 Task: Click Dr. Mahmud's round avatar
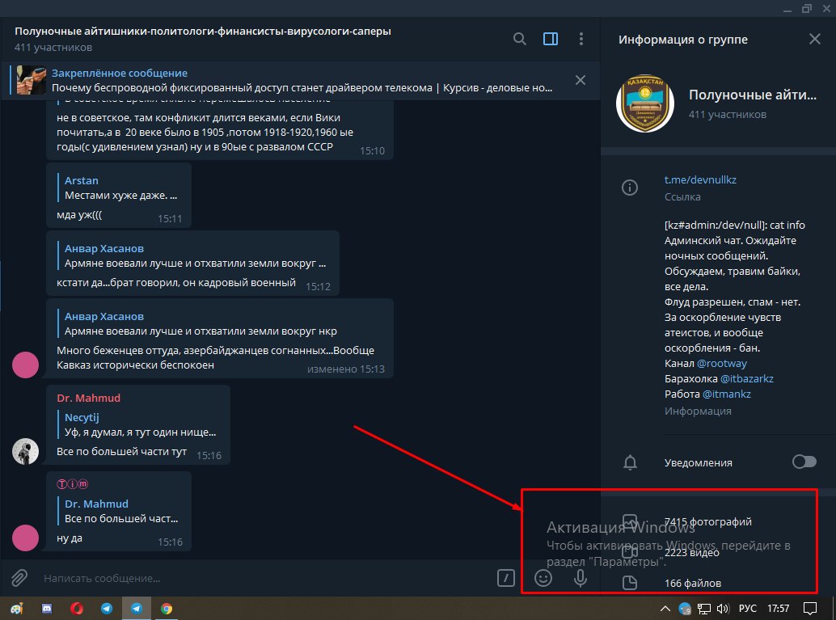coord(25,452)
